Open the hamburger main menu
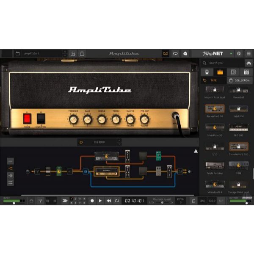Screen dimensions: 254x254 [x=248, y=53]
